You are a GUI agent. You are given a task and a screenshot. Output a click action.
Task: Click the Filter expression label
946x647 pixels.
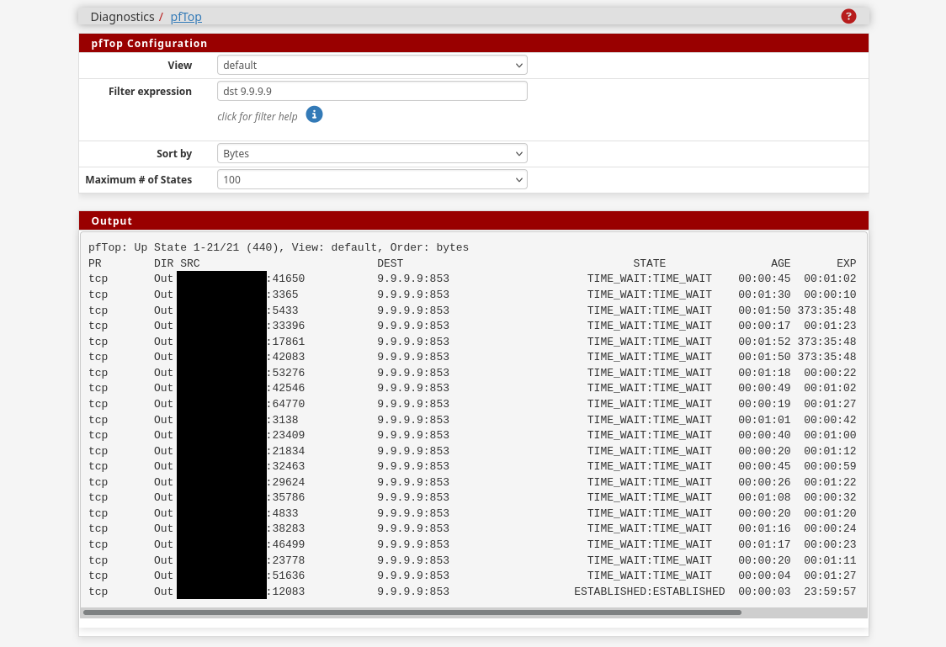coord(150,92)
